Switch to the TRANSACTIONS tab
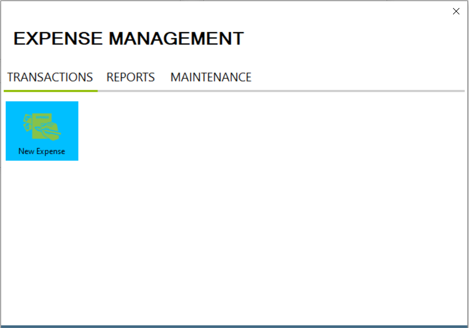The image size is (469, 328). [x=50, y=77]
